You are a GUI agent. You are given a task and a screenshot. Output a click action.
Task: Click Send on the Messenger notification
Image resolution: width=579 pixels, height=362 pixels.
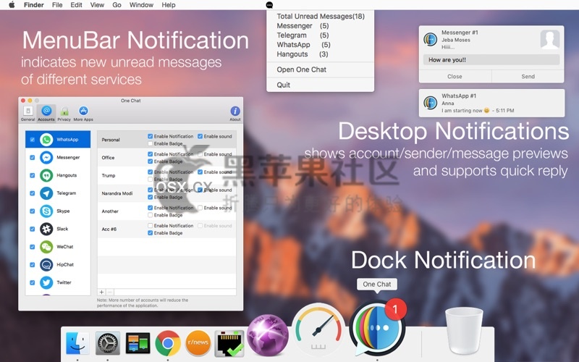(528, 77)
